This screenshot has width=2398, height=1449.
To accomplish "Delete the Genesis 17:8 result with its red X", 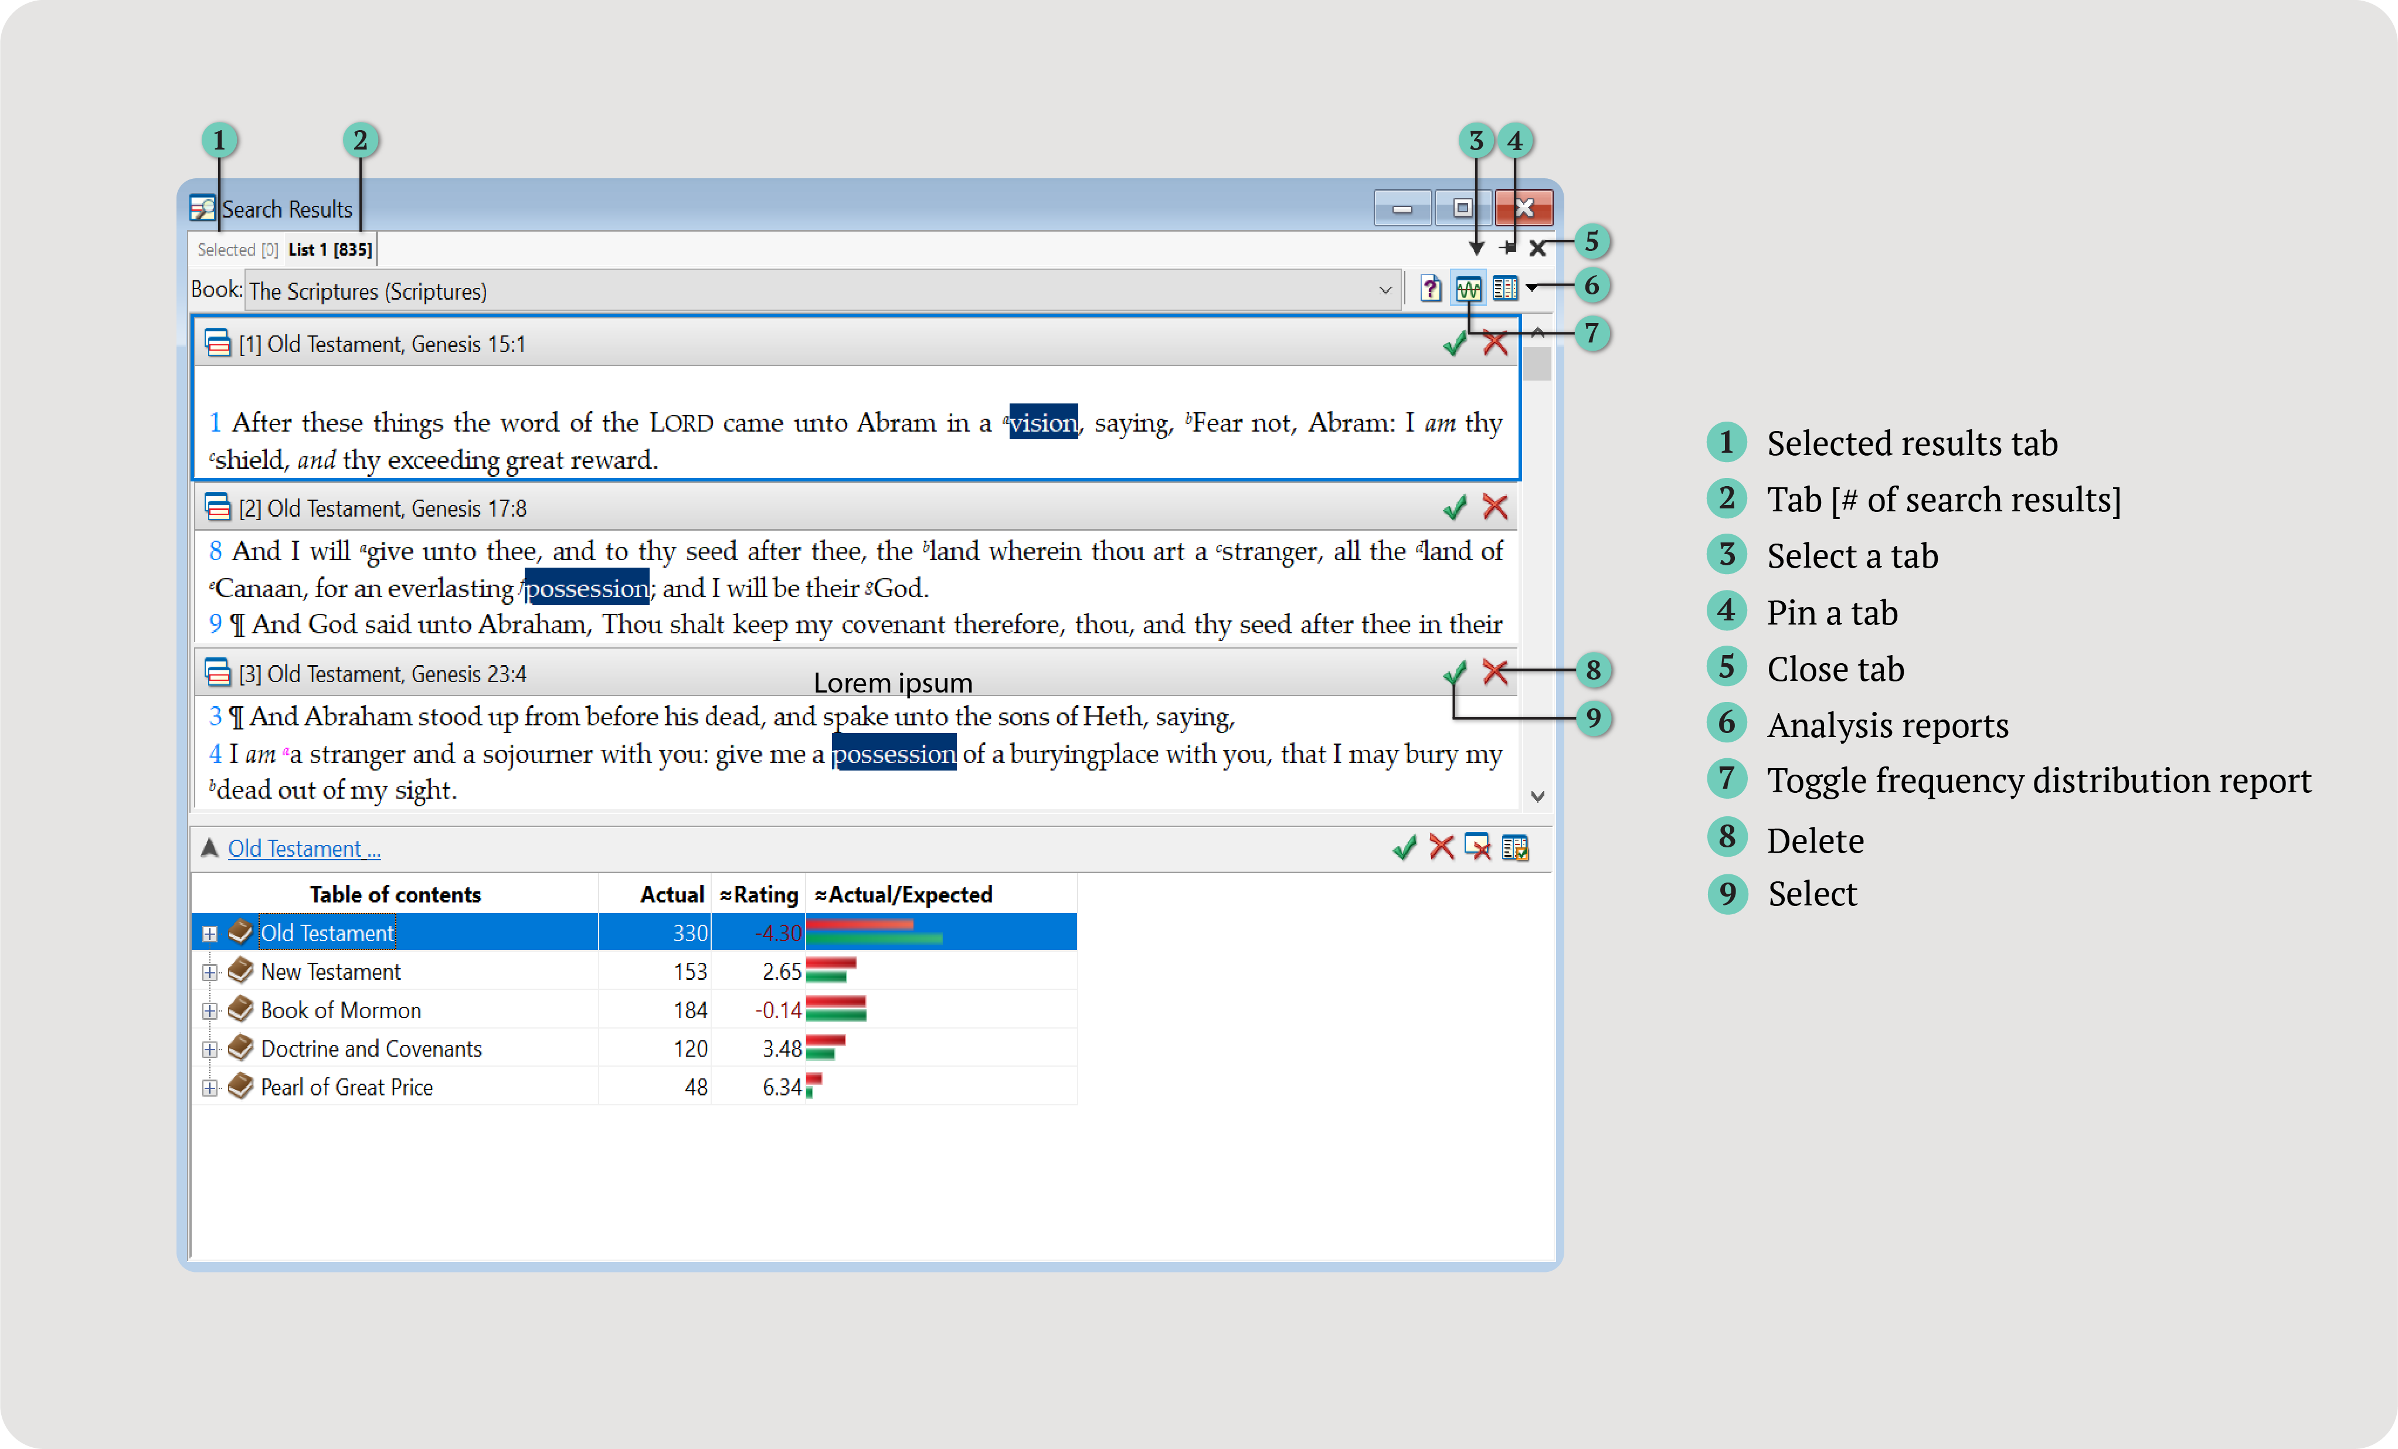I will tap(1495, 507).
